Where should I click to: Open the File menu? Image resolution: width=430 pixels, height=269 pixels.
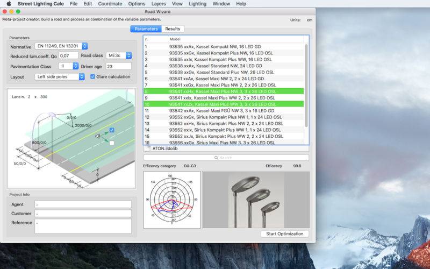pyautogui.click(x=74, y=4)
